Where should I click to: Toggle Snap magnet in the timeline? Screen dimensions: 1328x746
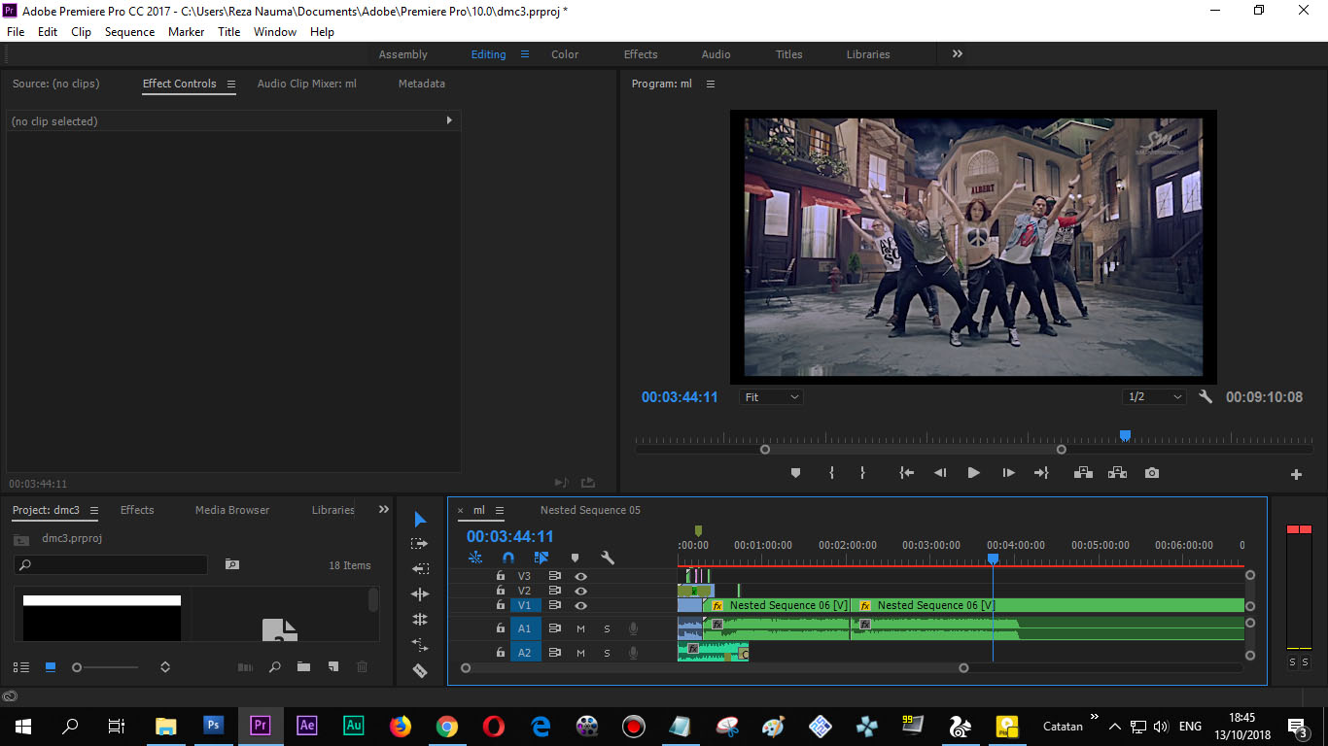[508, 558]
